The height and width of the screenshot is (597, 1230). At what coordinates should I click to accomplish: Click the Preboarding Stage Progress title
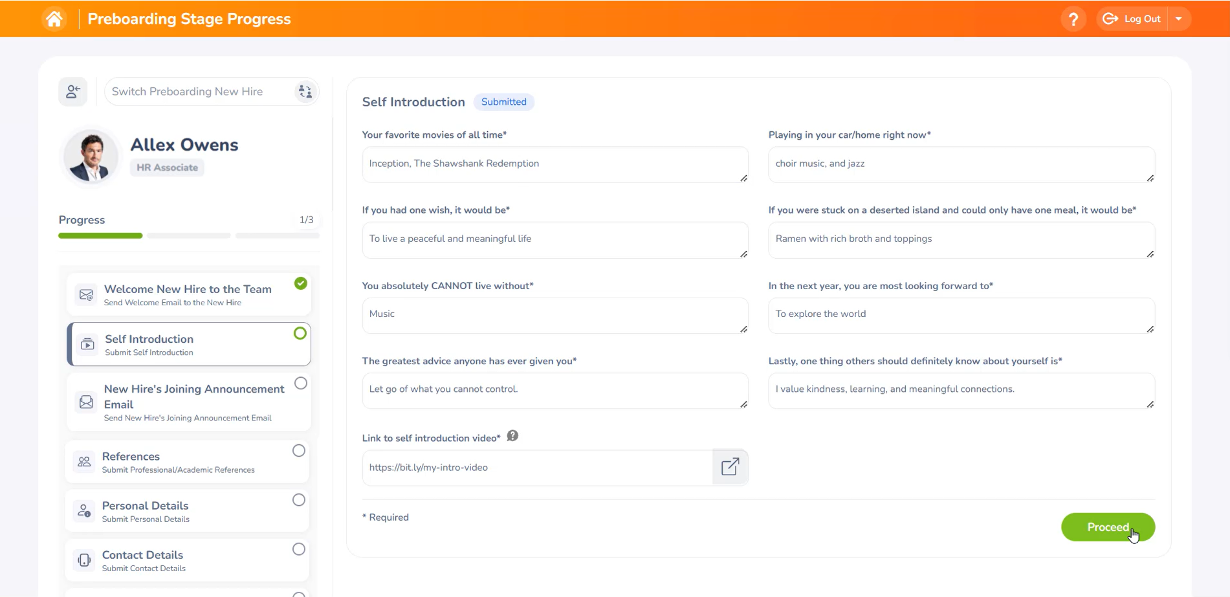[x=189, y=19]
